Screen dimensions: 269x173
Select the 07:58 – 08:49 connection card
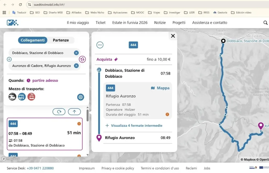(45, 134)
